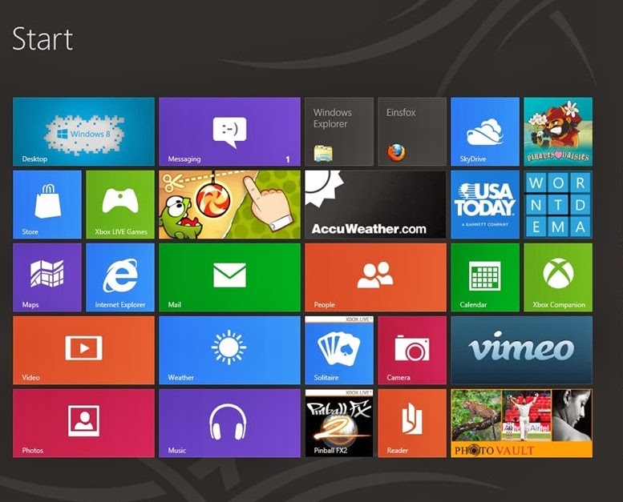Open the Camera tile
This screenshot has width=623, height=502.
(412, 350)
